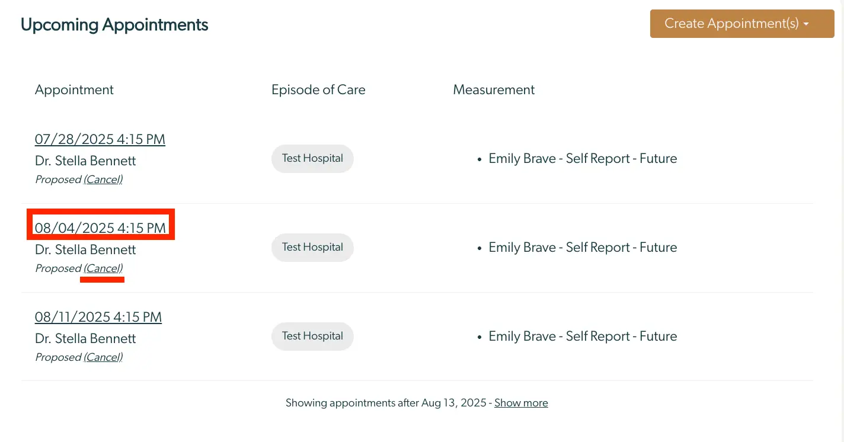Cancel the 08/11/2025 proposed appointment

click(103, 357)
